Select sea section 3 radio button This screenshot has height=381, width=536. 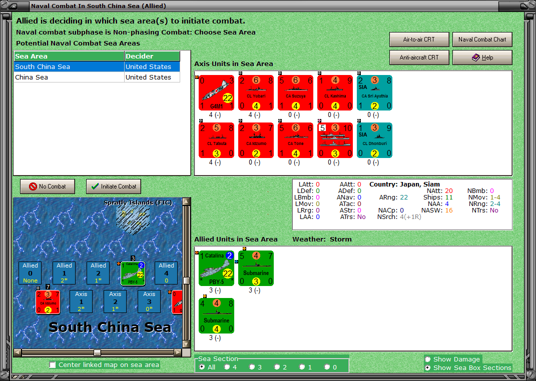(x=252, y=367)
